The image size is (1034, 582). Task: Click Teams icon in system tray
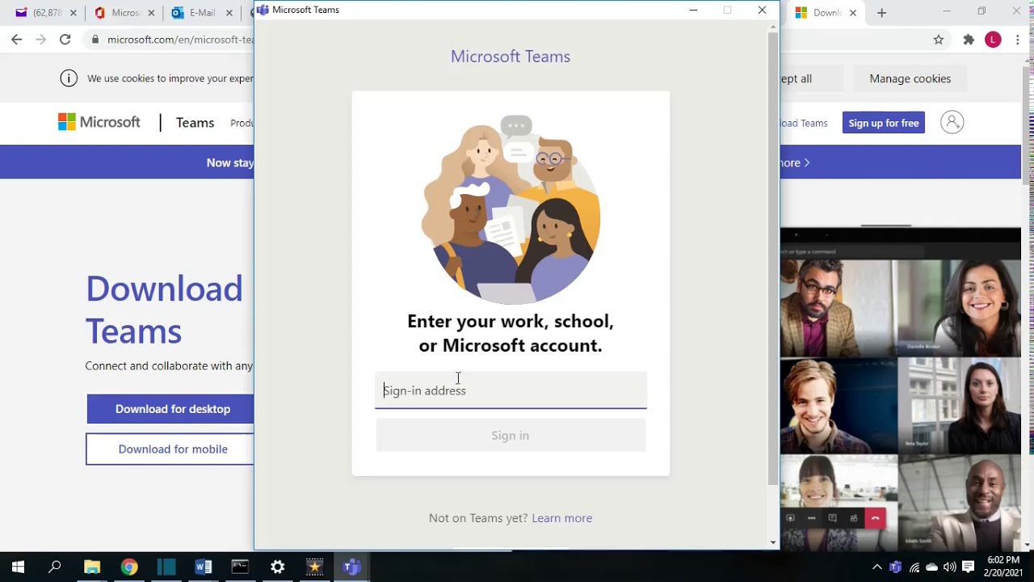895,567
